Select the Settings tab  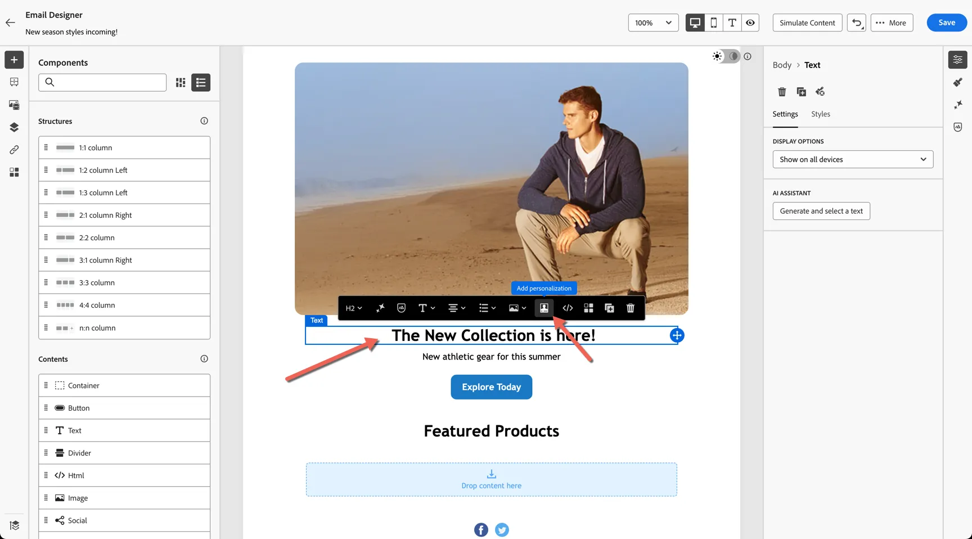click(x=785, y=114)
